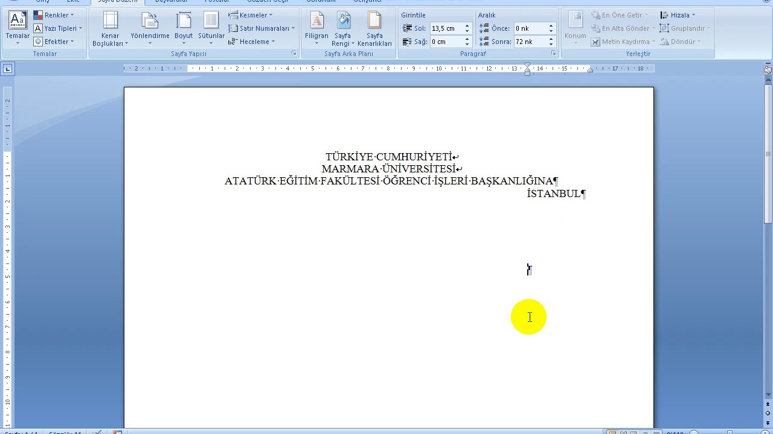This screenshot has height=434, width=773.
Task: Click En Alta Gönder send to back
Action: click(x=623, y=28)
